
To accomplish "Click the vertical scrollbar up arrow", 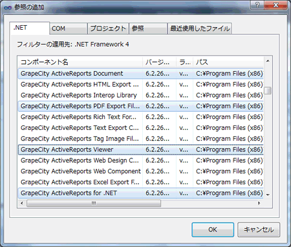I will pos(268,61).
